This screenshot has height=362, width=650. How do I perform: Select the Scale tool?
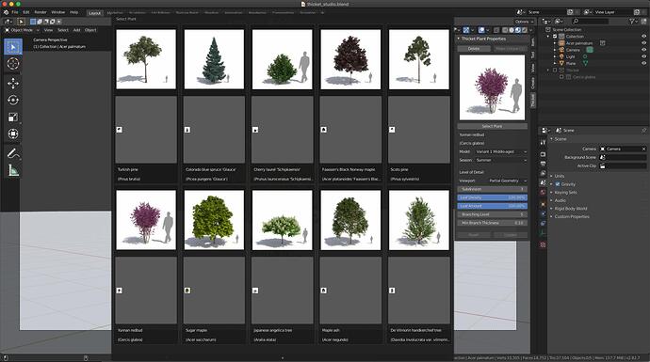point(13,118)
